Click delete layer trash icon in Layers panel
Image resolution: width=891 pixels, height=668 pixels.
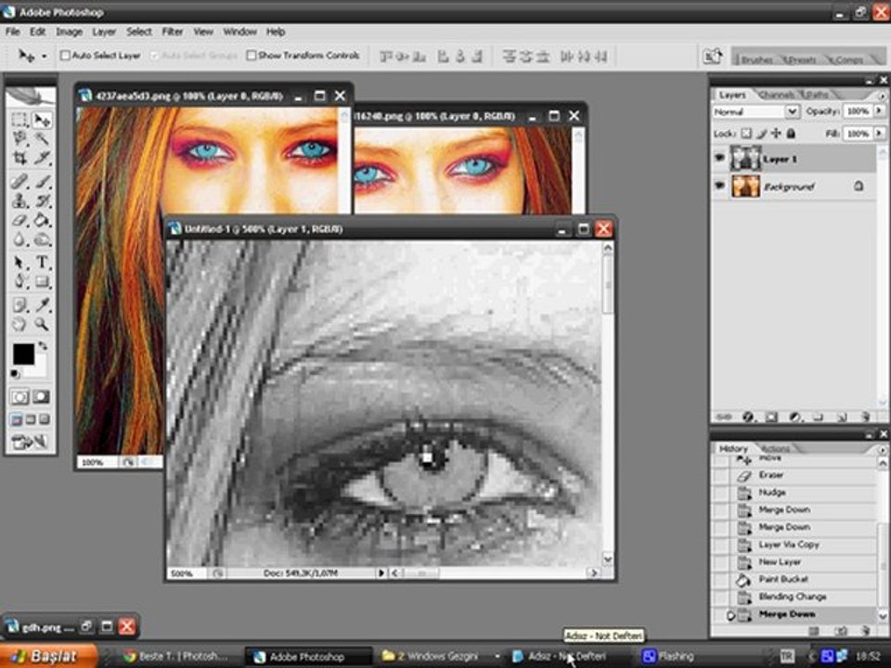coord(865,417)
